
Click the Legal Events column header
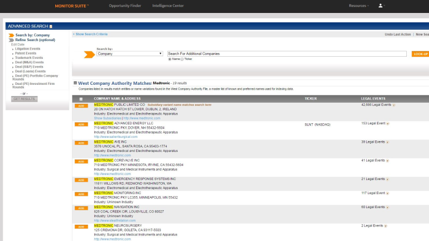click(373, 99)
